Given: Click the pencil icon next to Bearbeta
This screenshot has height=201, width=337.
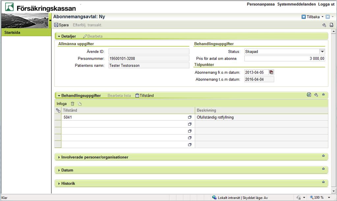Looking at the screenshot, I should coord(85,36).
